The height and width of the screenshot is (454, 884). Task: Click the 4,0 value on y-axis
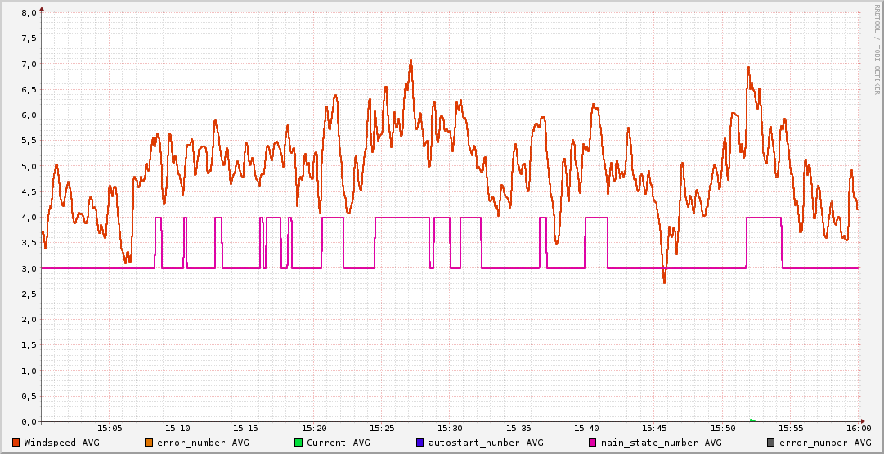(29, 218)
